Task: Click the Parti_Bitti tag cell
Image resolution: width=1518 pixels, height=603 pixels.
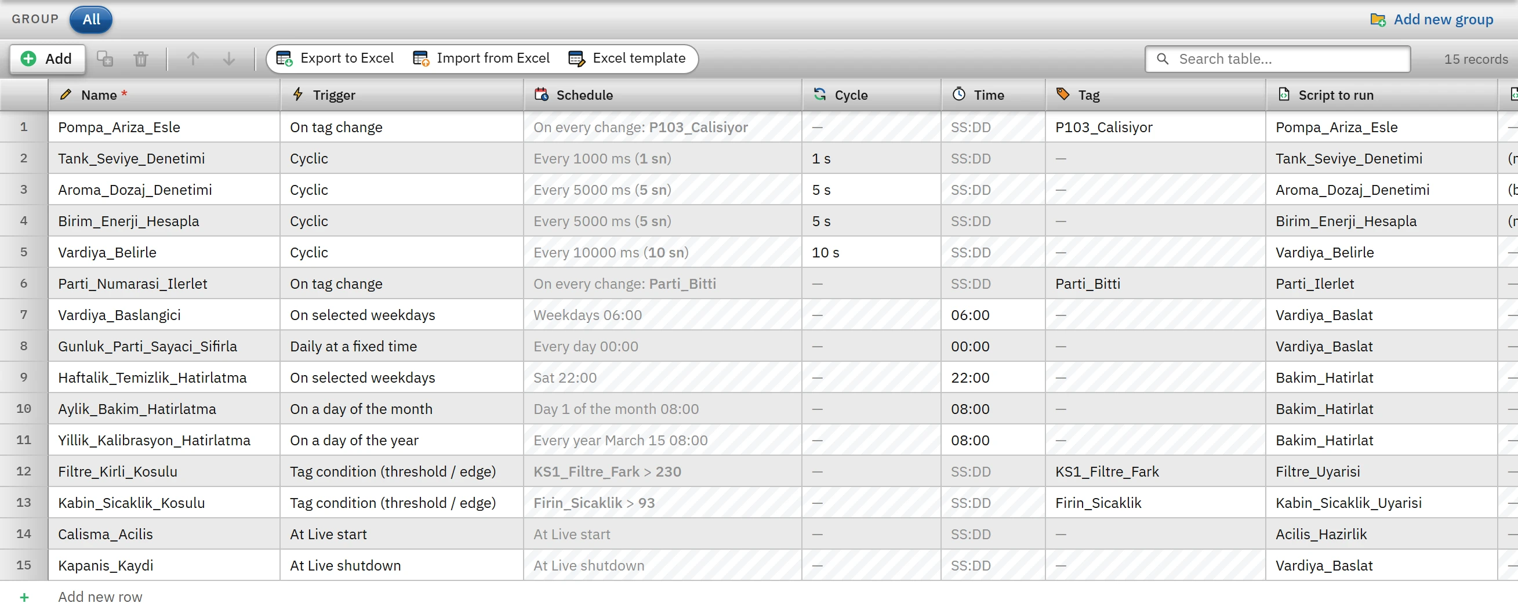Action: 1155,283
